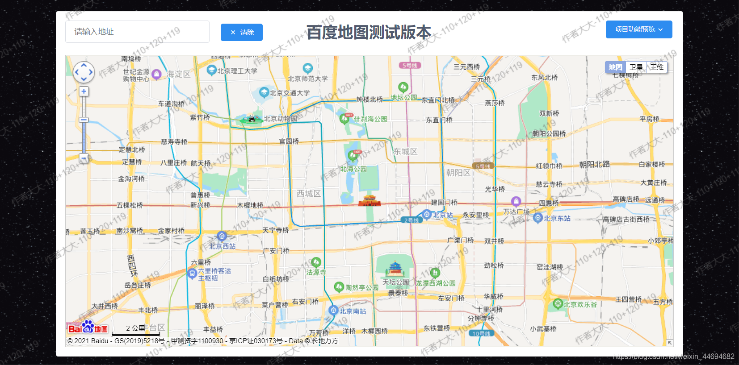This screenshot has height=365, width=739.
Task: Click the 龙潭西湖公园 park icon
Action: tap(435, 272)
